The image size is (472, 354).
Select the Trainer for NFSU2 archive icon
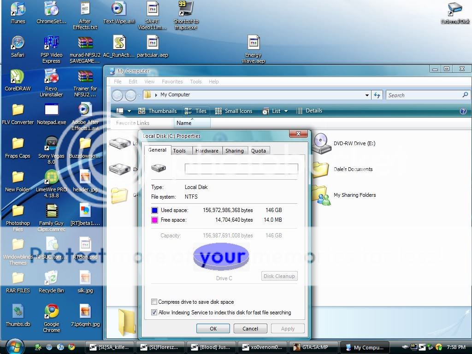(x=85, y=83)
